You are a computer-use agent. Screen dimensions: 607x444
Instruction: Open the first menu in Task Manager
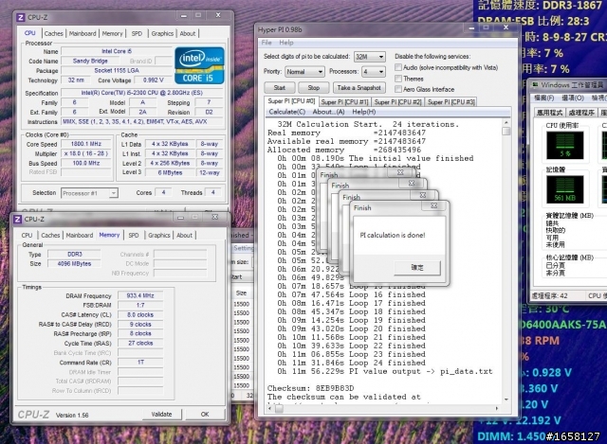coord(543,98)
